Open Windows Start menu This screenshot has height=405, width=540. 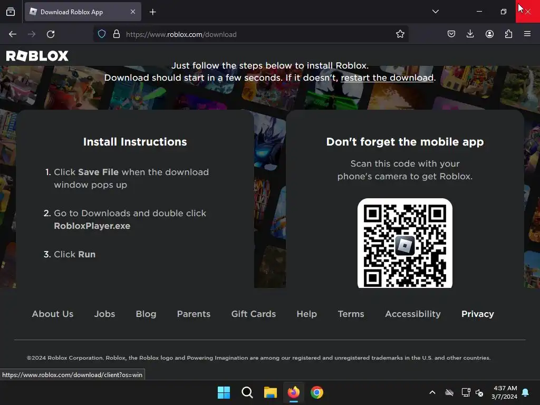tap(224, 392)
